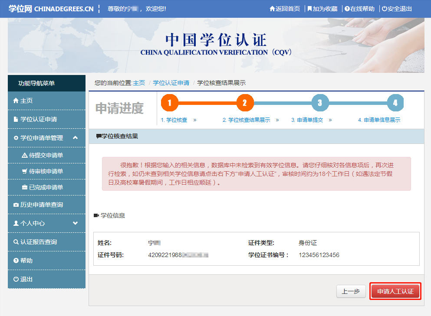Click the 返回首页 home icon
Screen dimensions: 431x316
coord(272,9)
